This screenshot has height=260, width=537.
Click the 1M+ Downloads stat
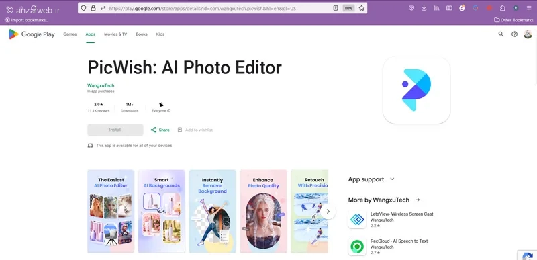pos(130,107)
